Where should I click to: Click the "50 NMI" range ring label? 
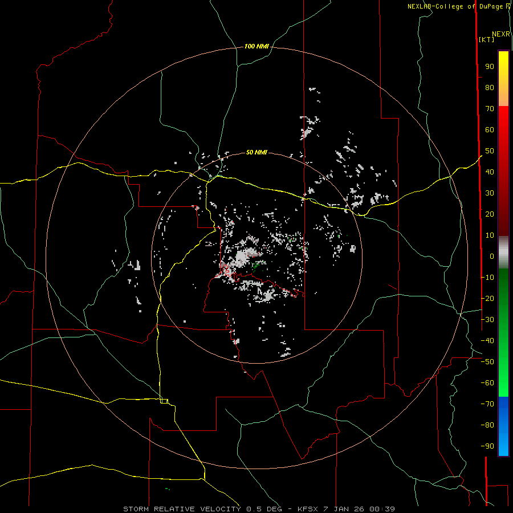256,152
